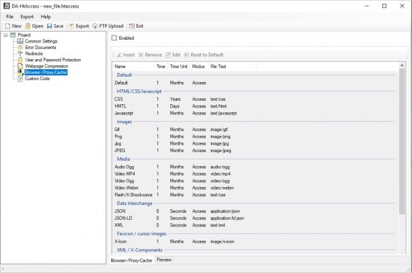Viewport: 412px width, 273px height.
Task: Select the HMTL row
Action: [x=254, y=106]
